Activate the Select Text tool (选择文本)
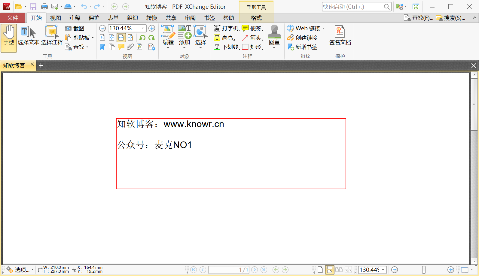Viewport: 479px width, 276px height. pos(28,36)
